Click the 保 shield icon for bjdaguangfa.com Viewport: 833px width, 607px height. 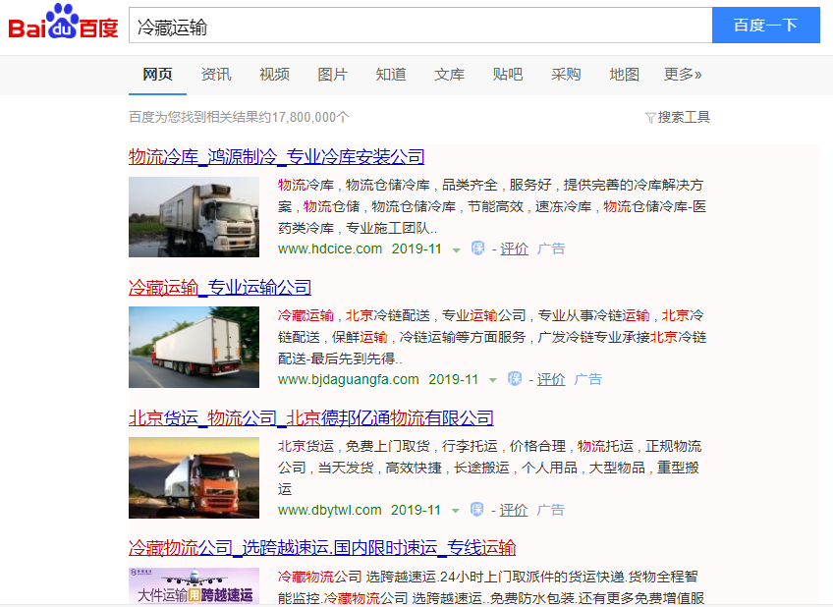[515, 379]
